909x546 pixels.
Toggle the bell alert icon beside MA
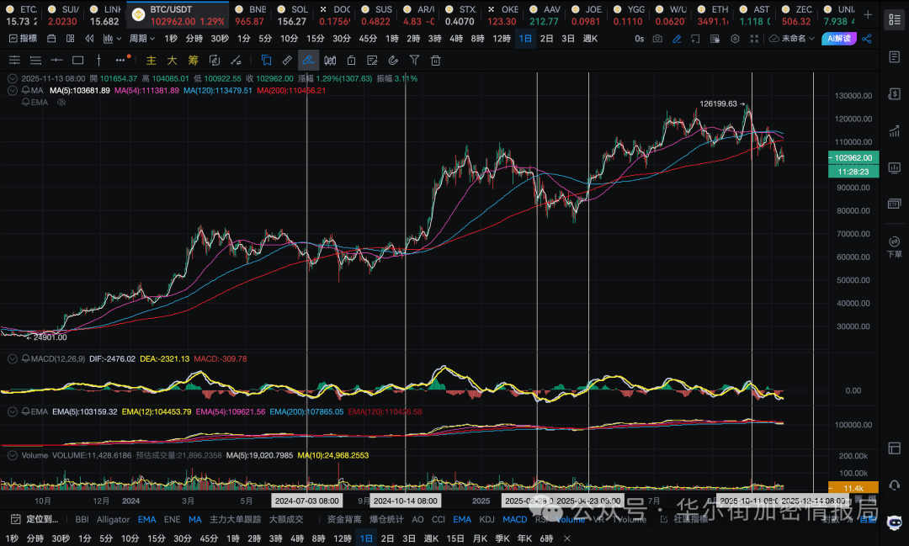[x=25, y=90]
